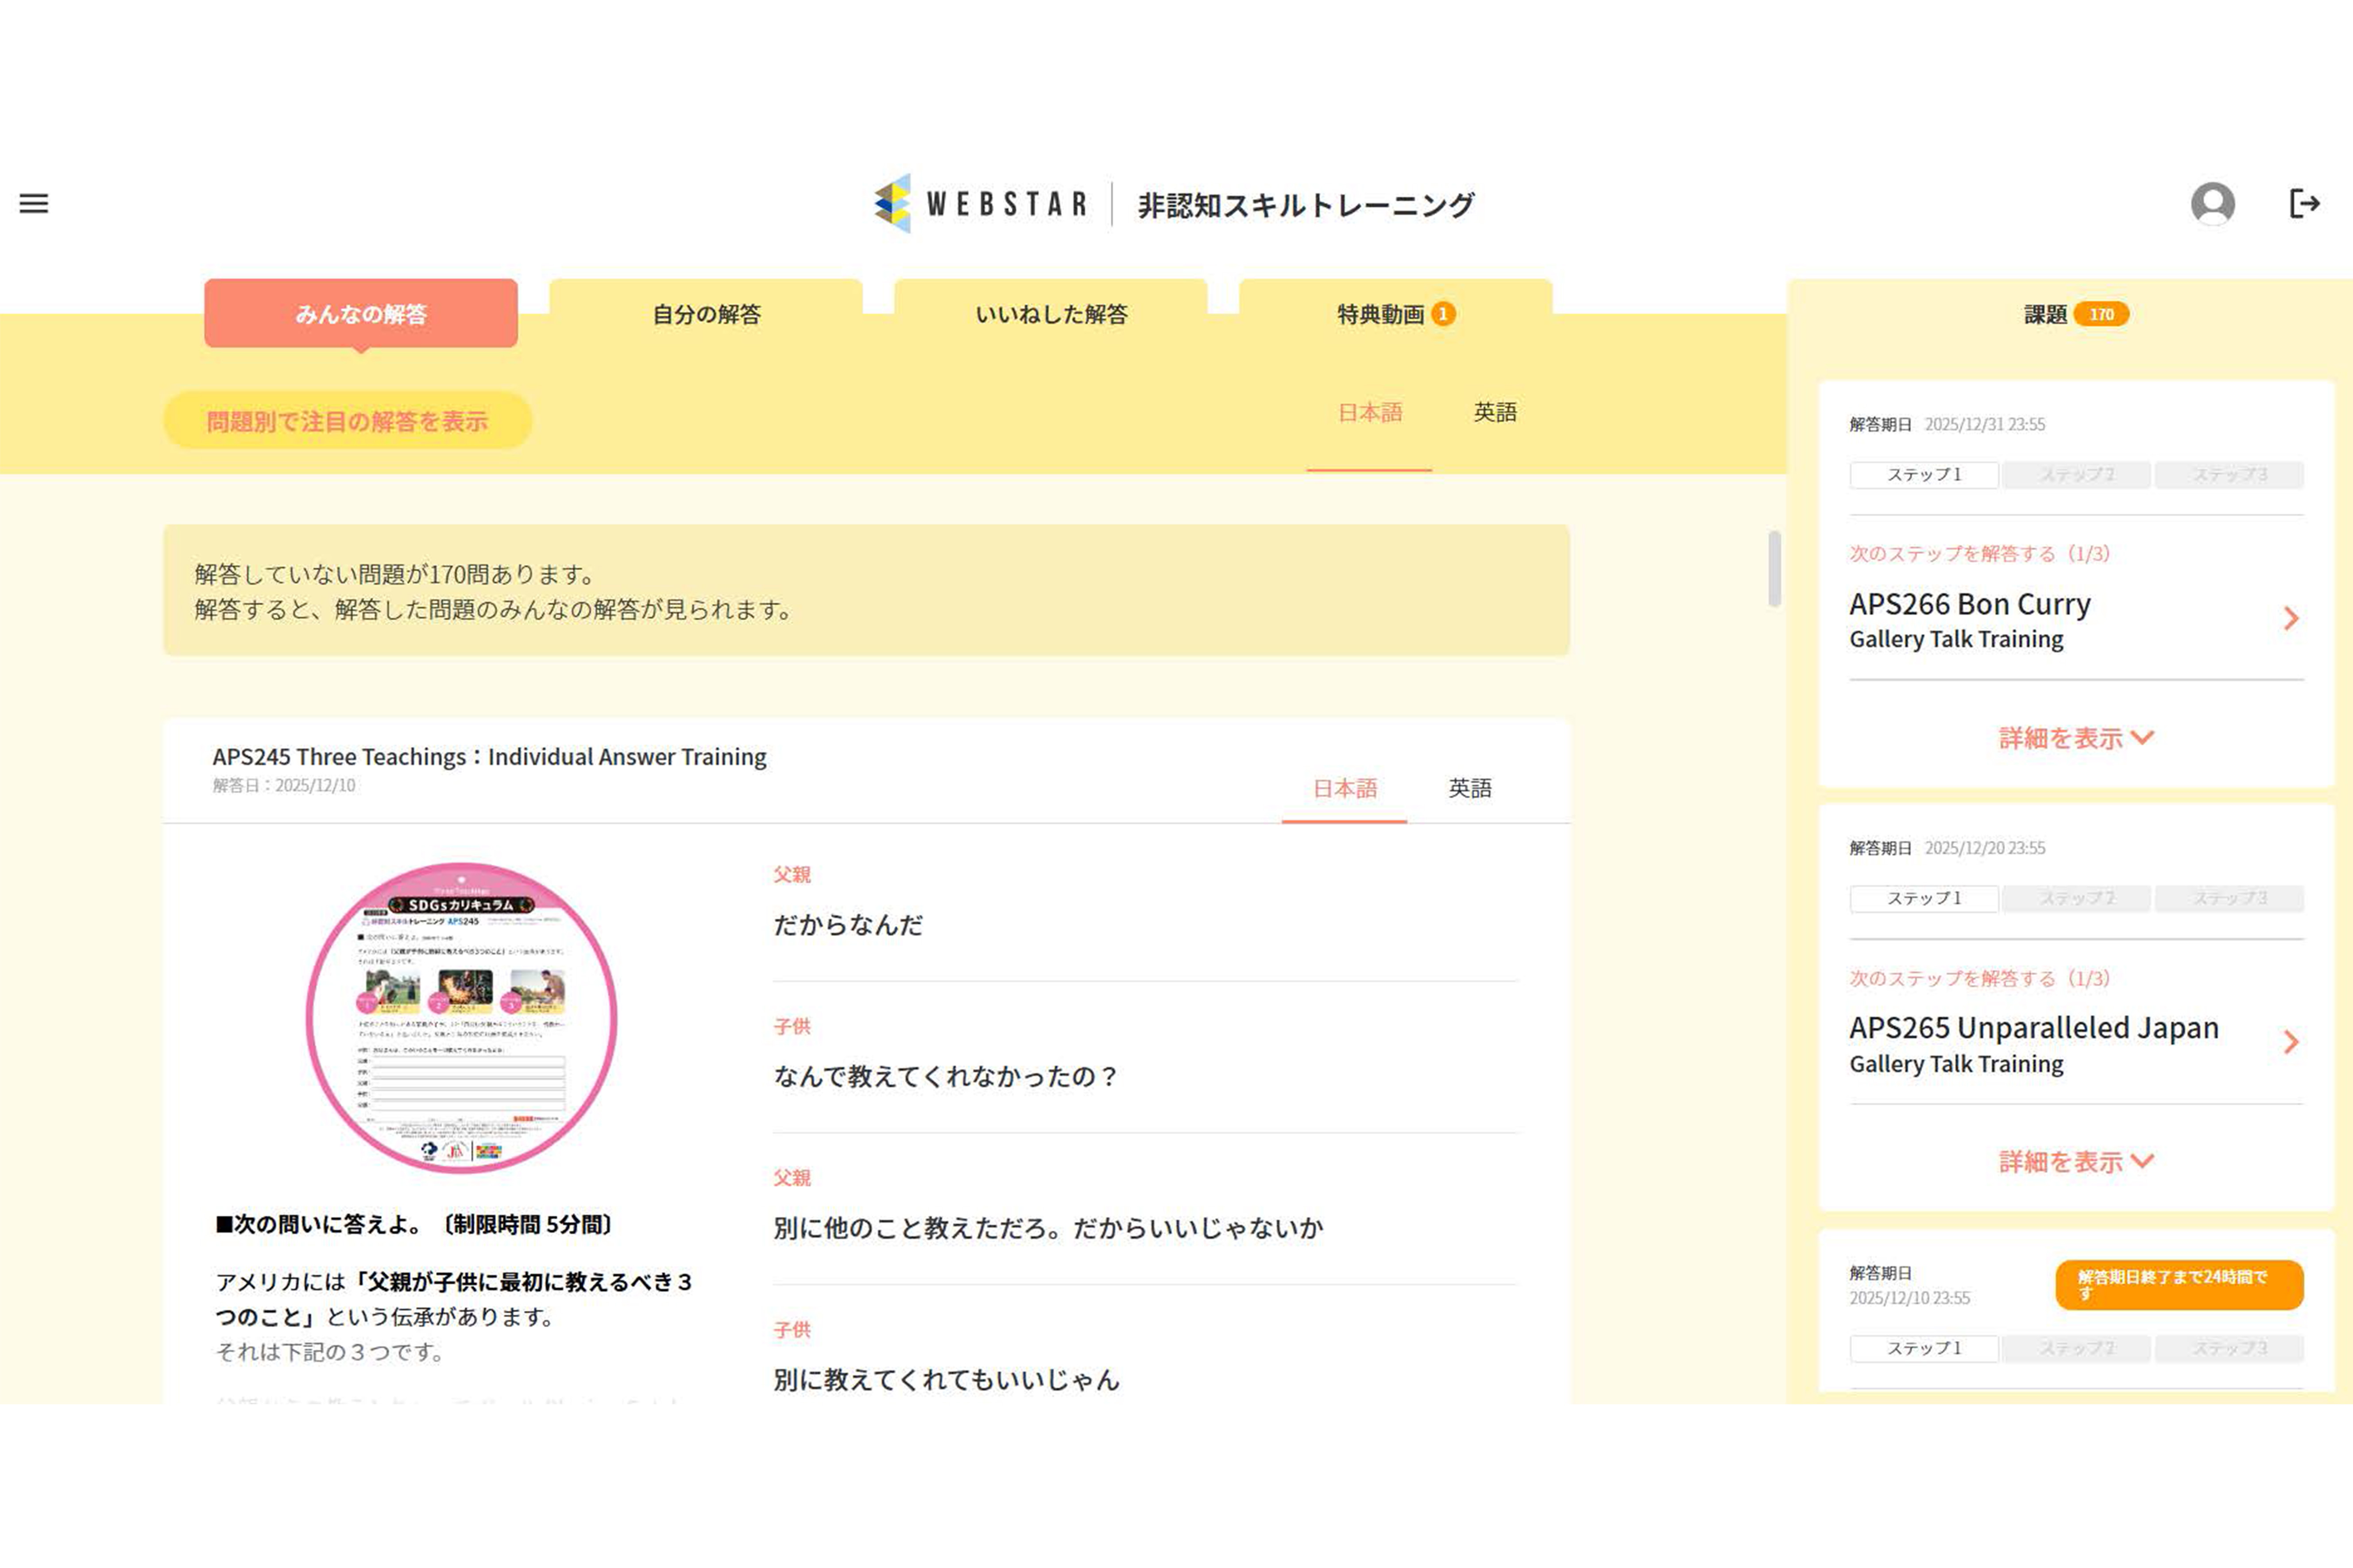2353x1568 pixels.
Task: Click the user profile avatar
Action: [2213, 203]
